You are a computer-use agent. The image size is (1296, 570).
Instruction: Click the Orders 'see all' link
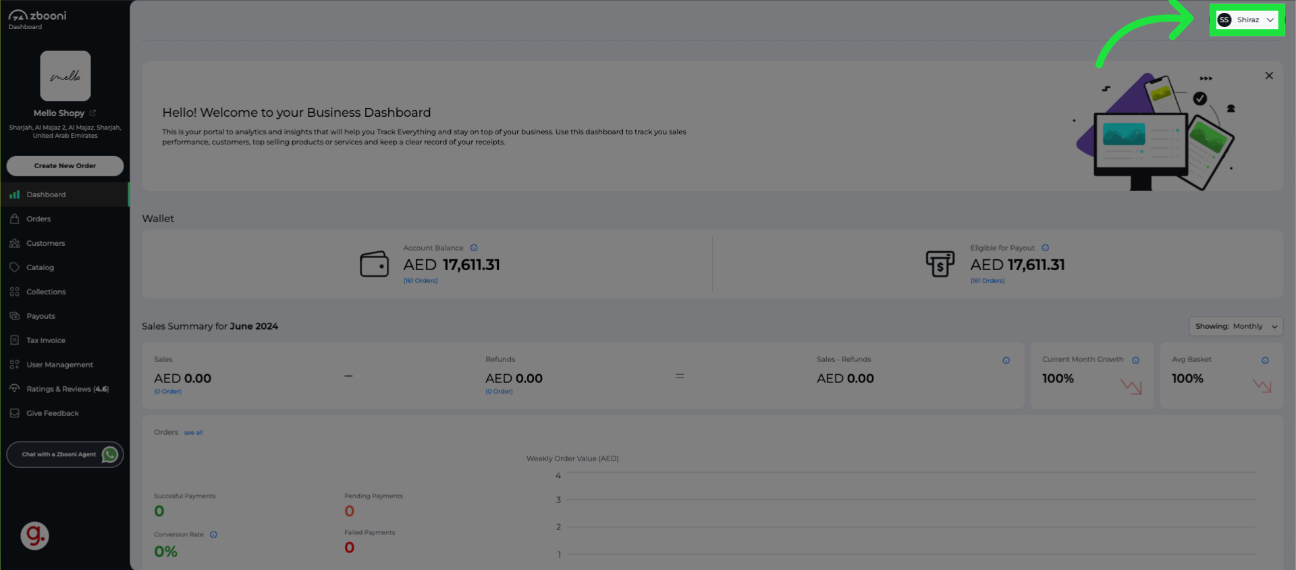[x=194, y=433]
